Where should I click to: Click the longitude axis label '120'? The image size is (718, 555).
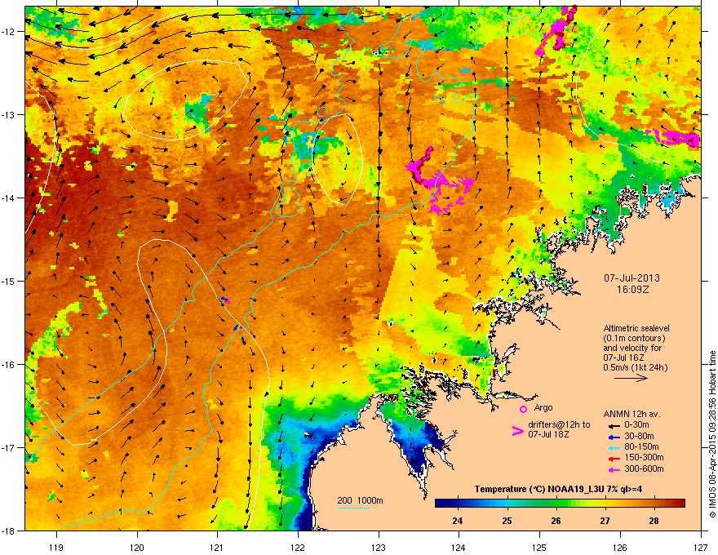pyautogui.click(x=137, y=547)
